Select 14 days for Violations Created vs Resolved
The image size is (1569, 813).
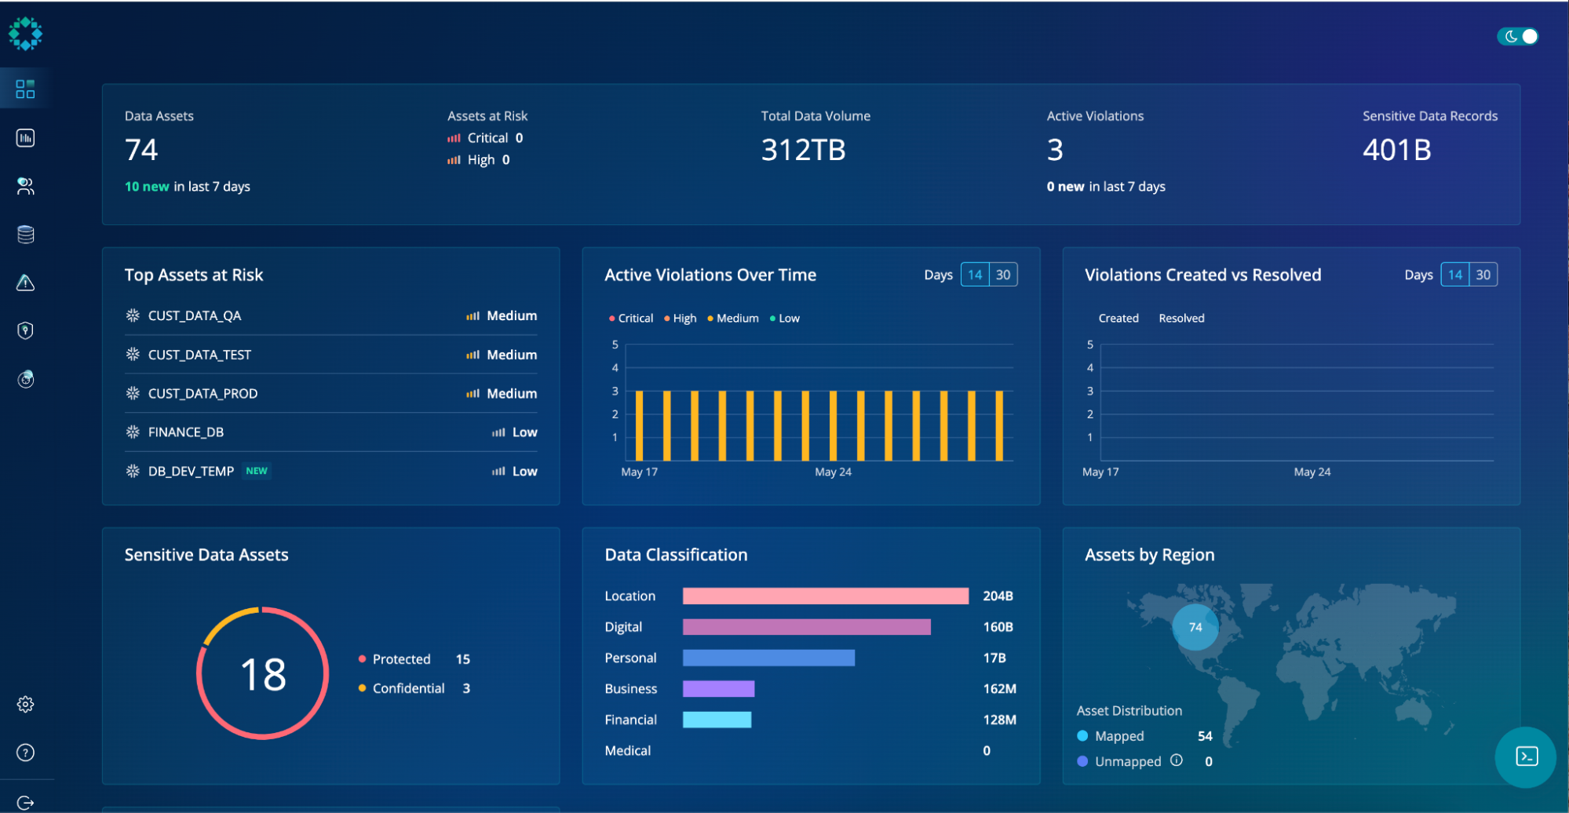(x=1454, y=274)
